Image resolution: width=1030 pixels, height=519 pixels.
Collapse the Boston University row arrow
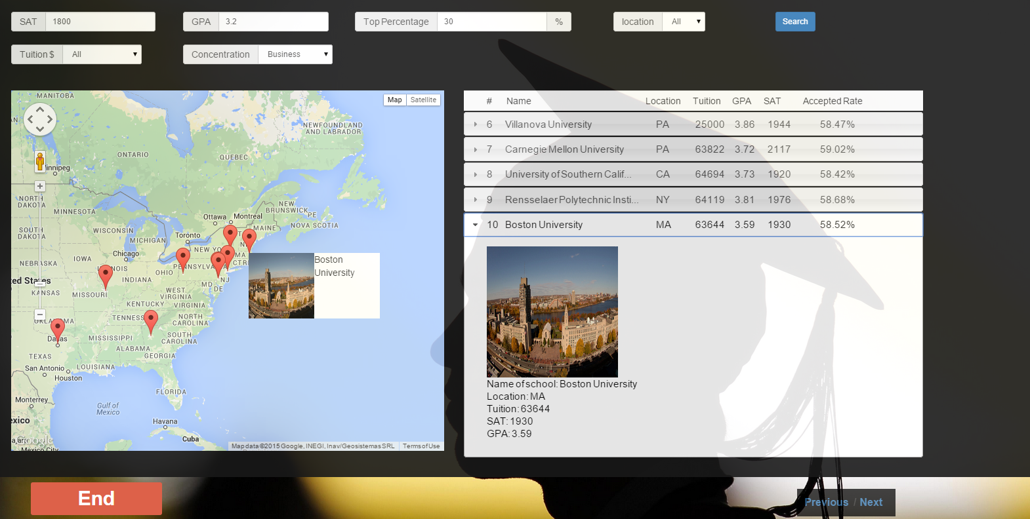(476, 225)
